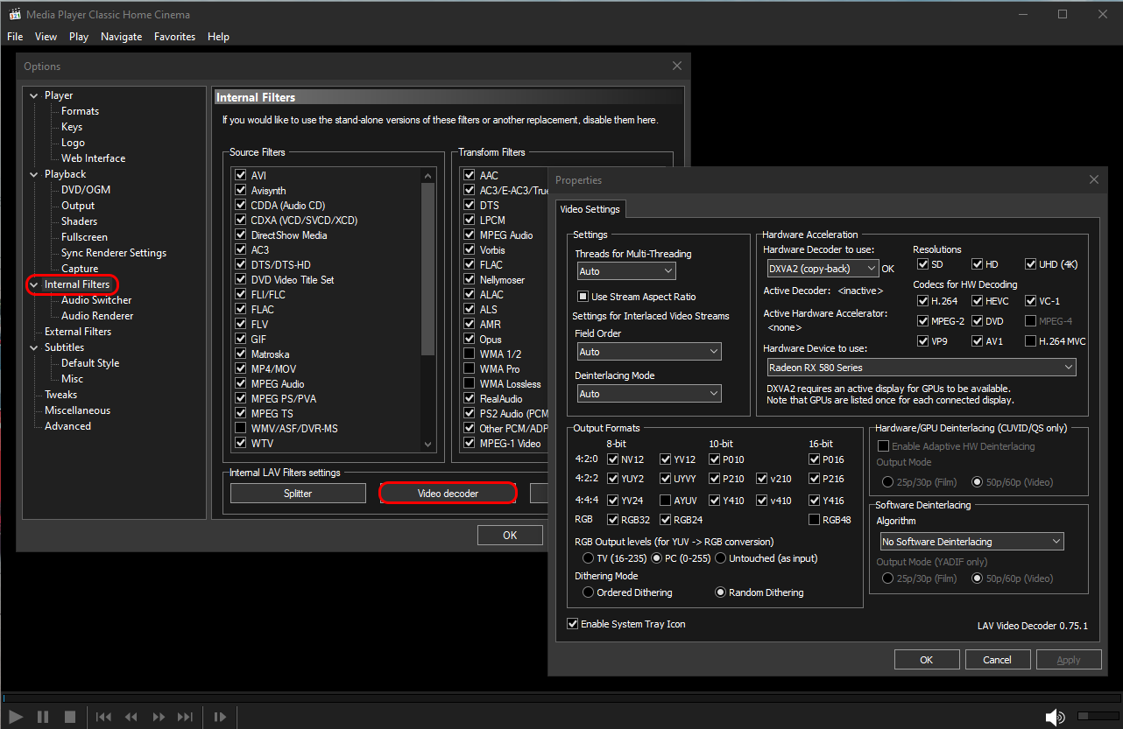The width and height of the screenshot is (1123, 729).
Task: Click Cancel in Properties dialog
Action: click(998, 660)
